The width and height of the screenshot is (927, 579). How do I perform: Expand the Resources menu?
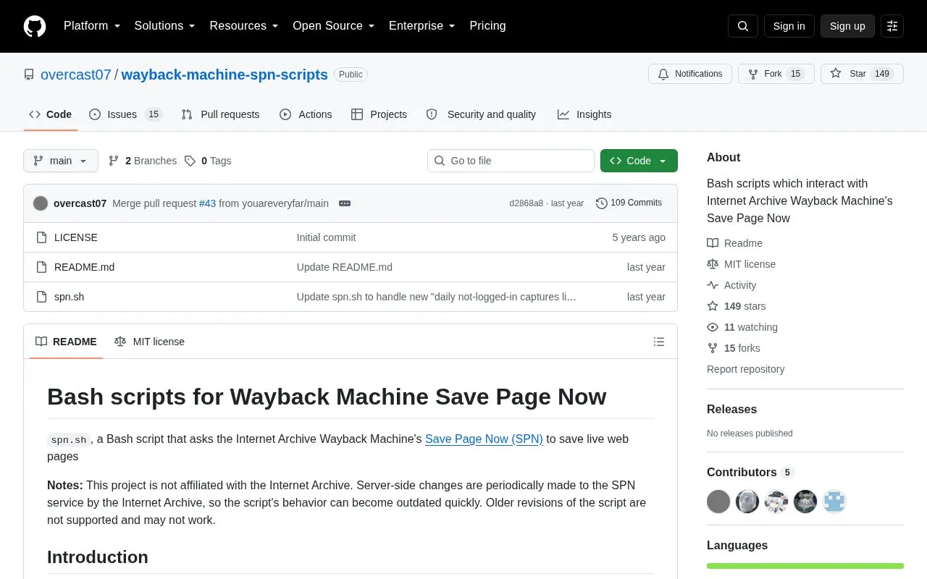pos(244,26)
